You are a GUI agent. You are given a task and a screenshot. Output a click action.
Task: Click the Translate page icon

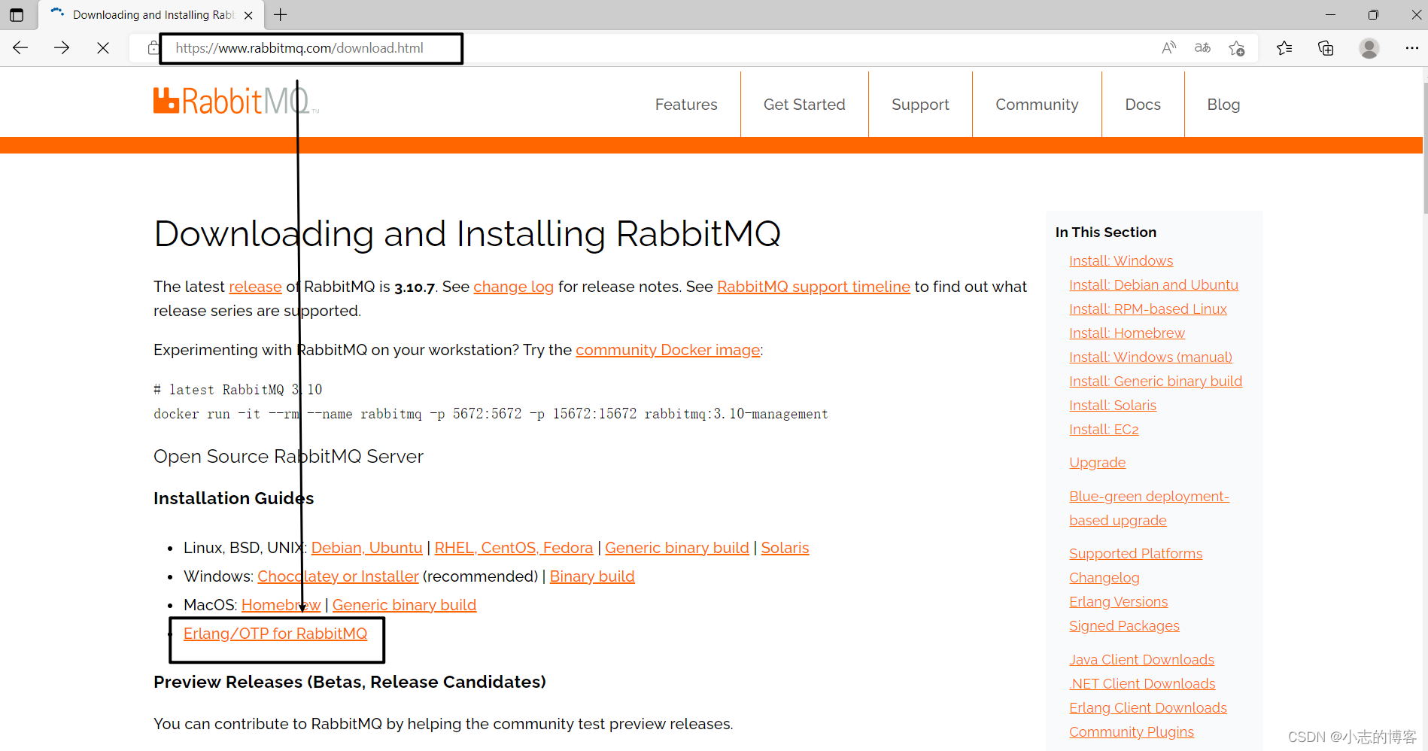[x=1202, y=48]
